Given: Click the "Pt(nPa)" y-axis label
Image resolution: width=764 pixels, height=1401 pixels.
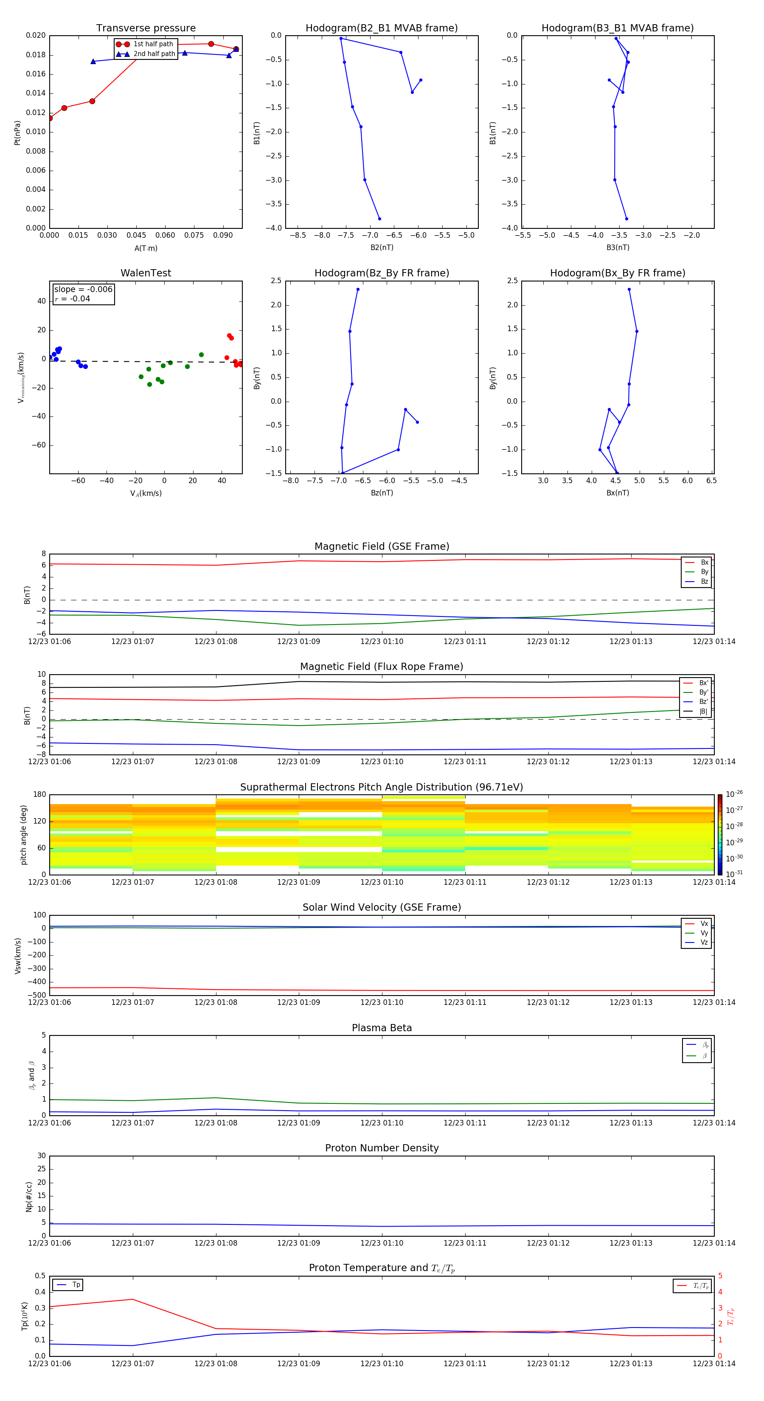Looking at the screenshot, I should tap(17, 133).
